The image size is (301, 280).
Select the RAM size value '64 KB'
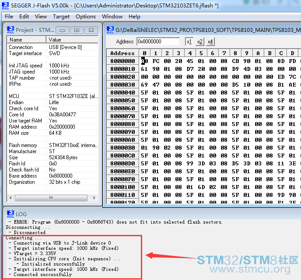(x=55, y=133)
